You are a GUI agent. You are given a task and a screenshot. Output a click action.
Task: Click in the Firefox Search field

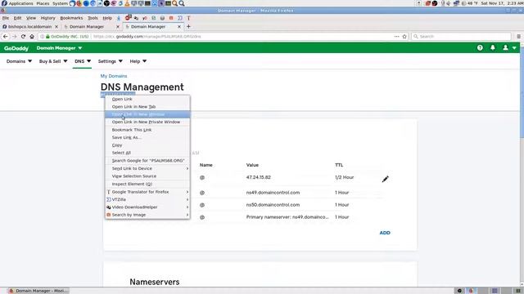pos(461,36)
